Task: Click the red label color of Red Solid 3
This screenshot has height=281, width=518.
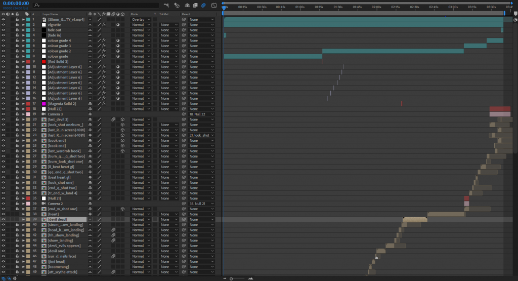Action: click(28, 61)
